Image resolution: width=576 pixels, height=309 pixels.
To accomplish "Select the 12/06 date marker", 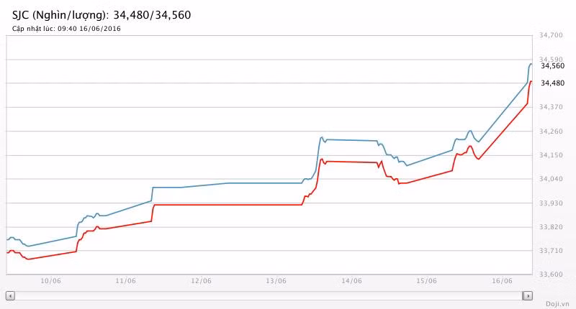I will (x=201, y=281).
